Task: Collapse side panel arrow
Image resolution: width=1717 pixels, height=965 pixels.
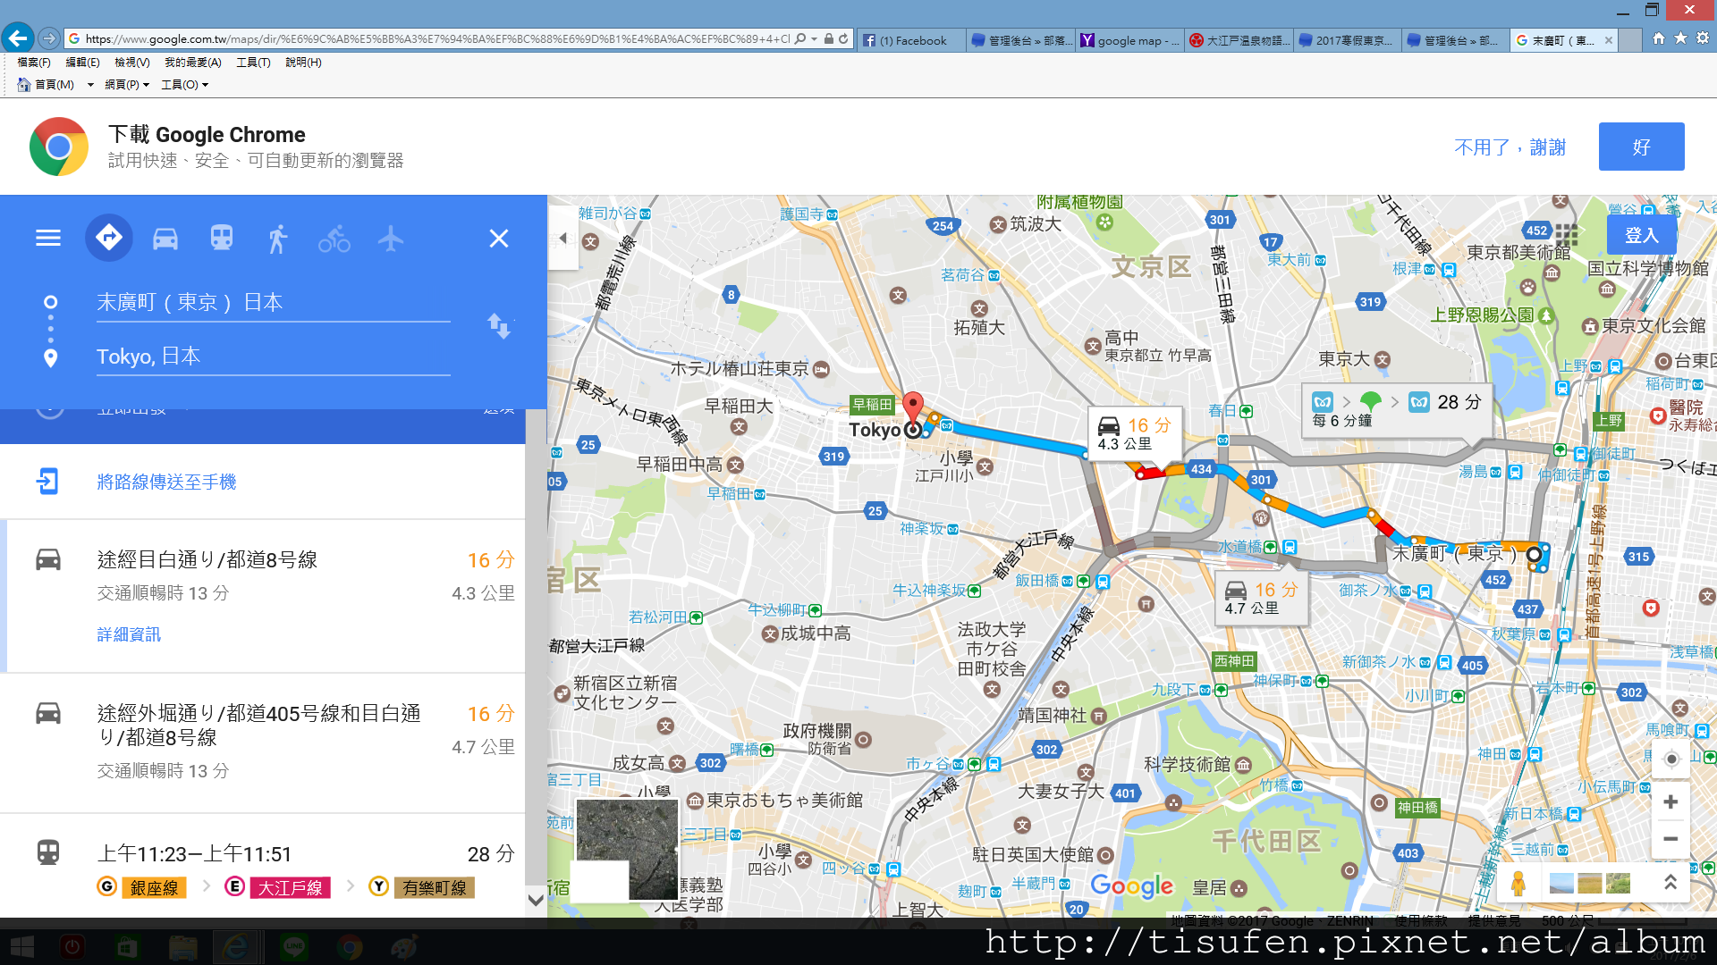Action: (563, 239)
